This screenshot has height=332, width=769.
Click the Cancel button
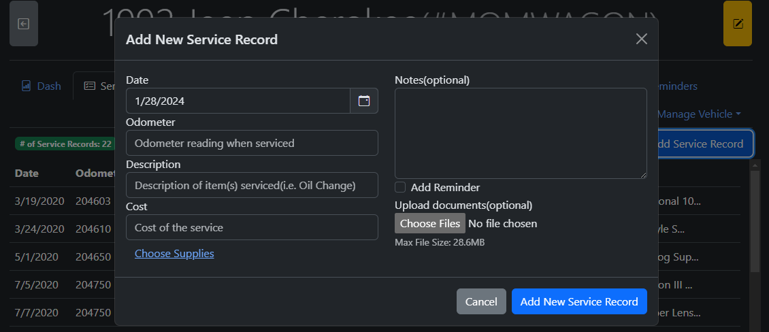[x=481, y=301]
